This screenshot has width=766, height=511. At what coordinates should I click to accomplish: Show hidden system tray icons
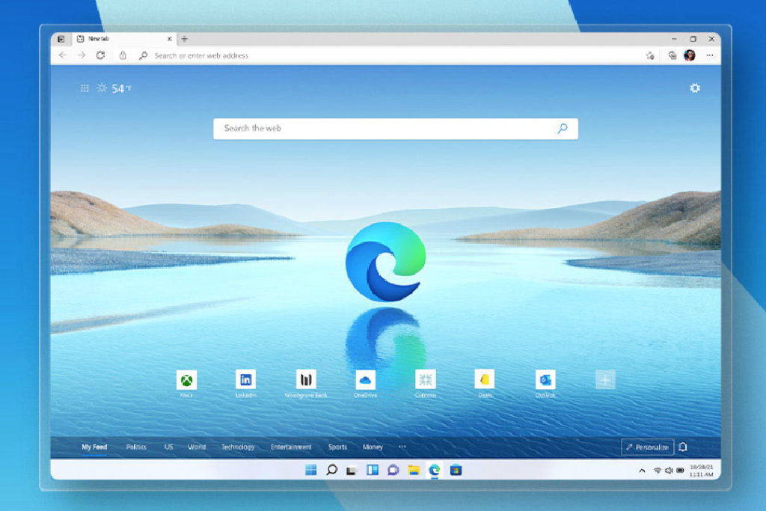(642, 471)
